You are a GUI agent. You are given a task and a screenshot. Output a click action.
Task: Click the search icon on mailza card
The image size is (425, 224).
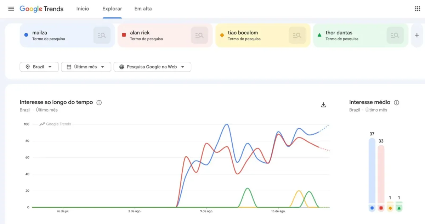coord(102,35)
